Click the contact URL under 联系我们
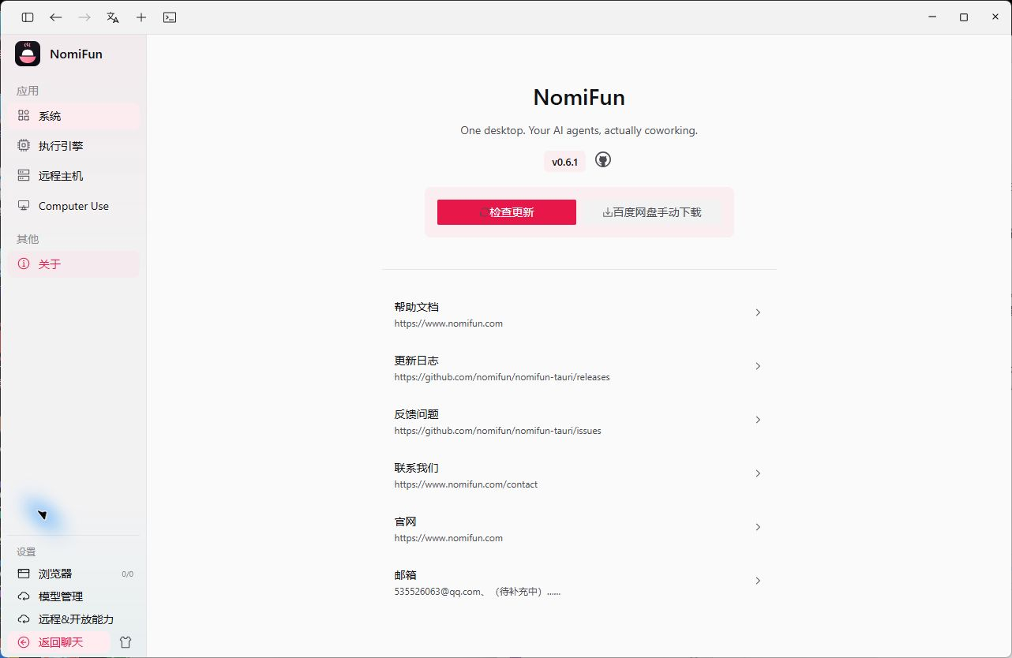 [466, 484]
